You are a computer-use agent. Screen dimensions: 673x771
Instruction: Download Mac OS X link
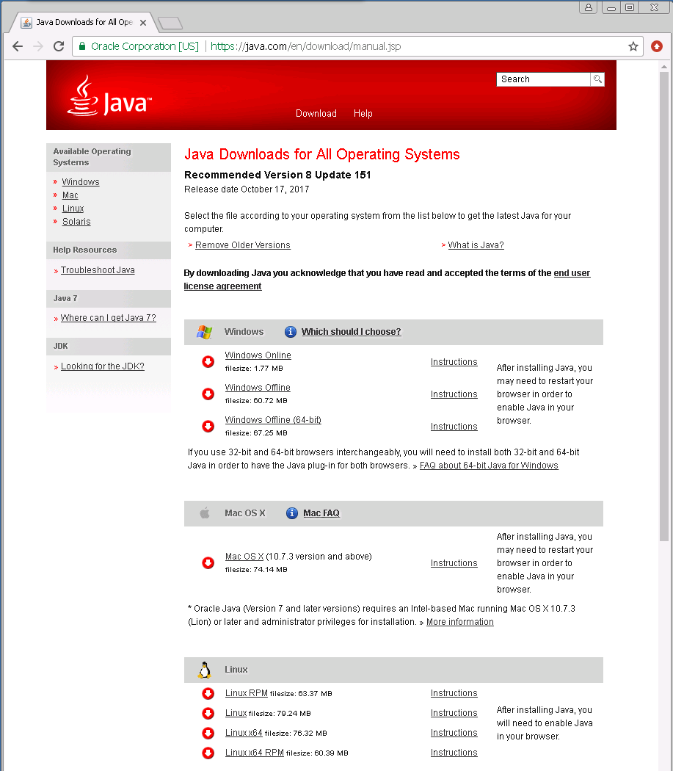[x=244, y=556]
